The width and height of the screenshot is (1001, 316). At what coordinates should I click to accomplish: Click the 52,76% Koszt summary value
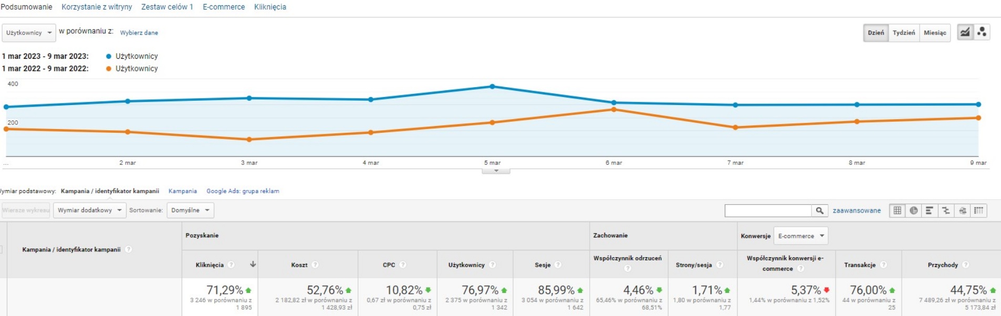[x=325, y=290]
